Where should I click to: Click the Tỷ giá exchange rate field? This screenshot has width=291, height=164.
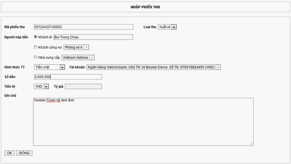click(83, 87)
